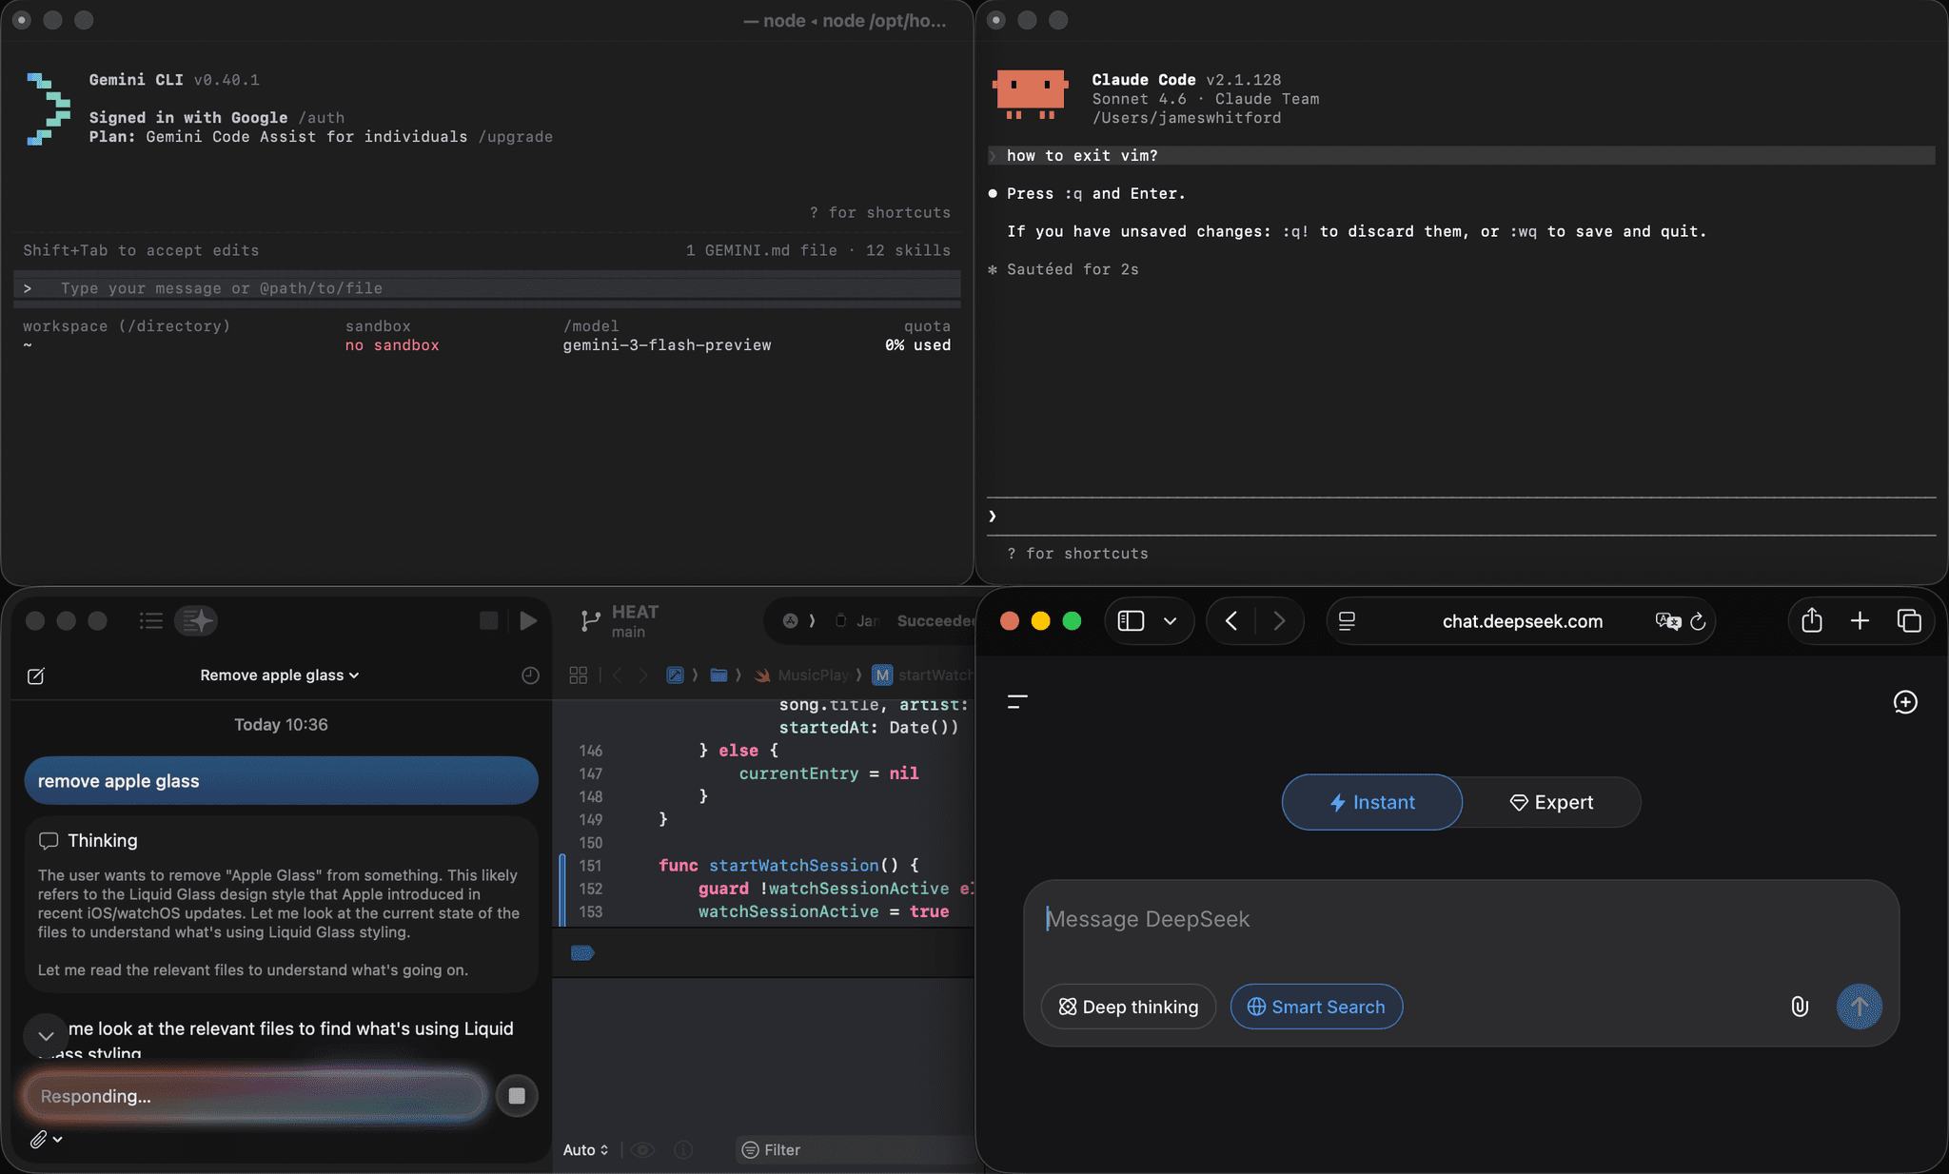
Task: Click 1 GEMINI.md file status text
Action: coord(761,250)
